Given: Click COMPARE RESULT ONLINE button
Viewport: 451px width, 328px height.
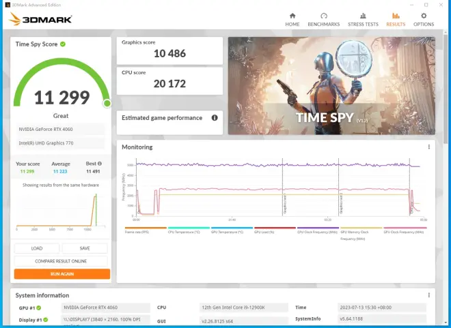Looking at the screenshot, I should pos(61,261).
